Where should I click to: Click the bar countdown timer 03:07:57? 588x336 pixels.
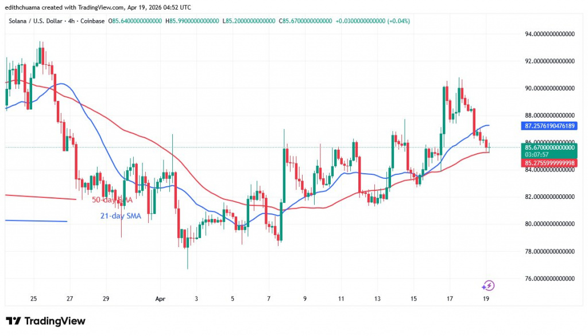[x=536, y=155]
